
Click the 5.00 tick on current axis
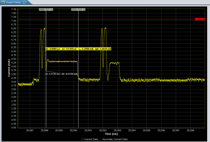coord(13,51)
